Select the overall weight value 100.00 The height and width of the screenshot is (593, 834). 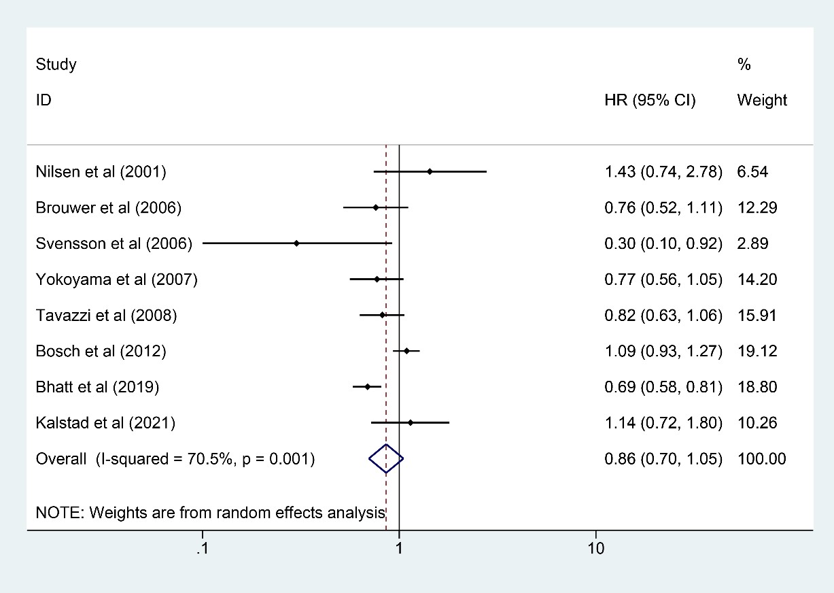pyautogui.click(x=761, y=459)
